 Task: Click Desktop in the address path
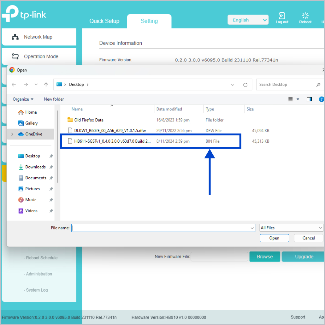76,84
